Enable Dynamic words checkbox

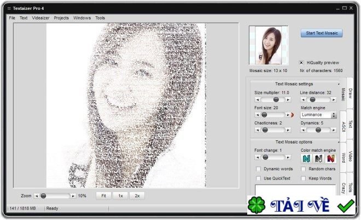(258, 169)
